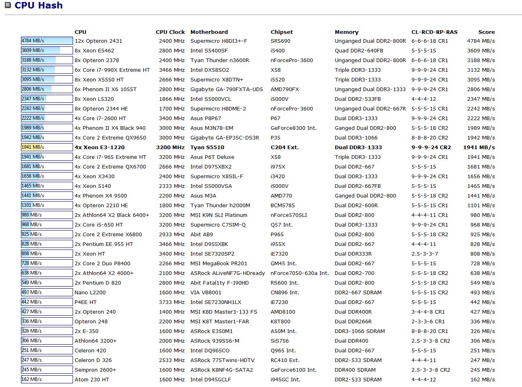Select the Athlon64 3200+ row

point(258,341)
